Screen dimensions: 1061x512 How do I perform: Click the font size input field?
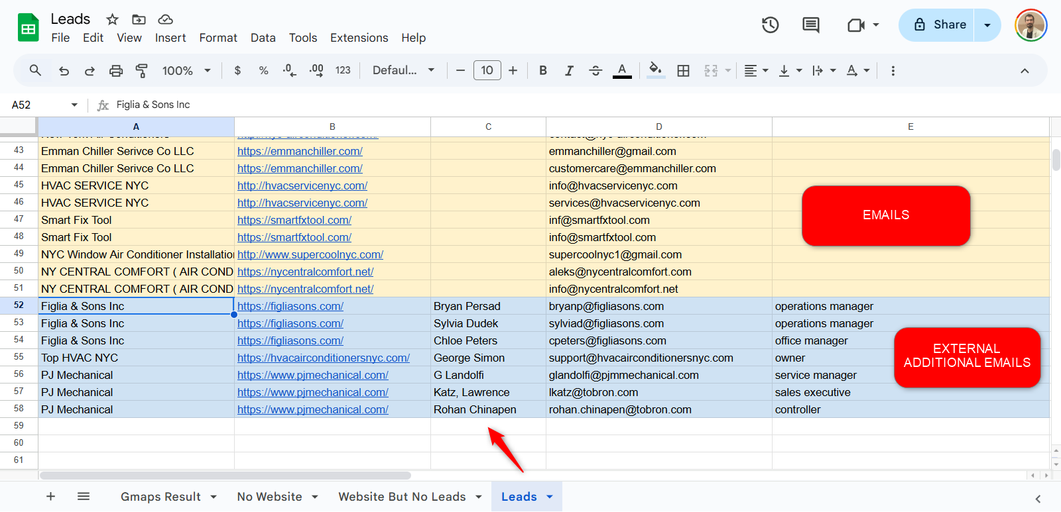pos(487,70)
